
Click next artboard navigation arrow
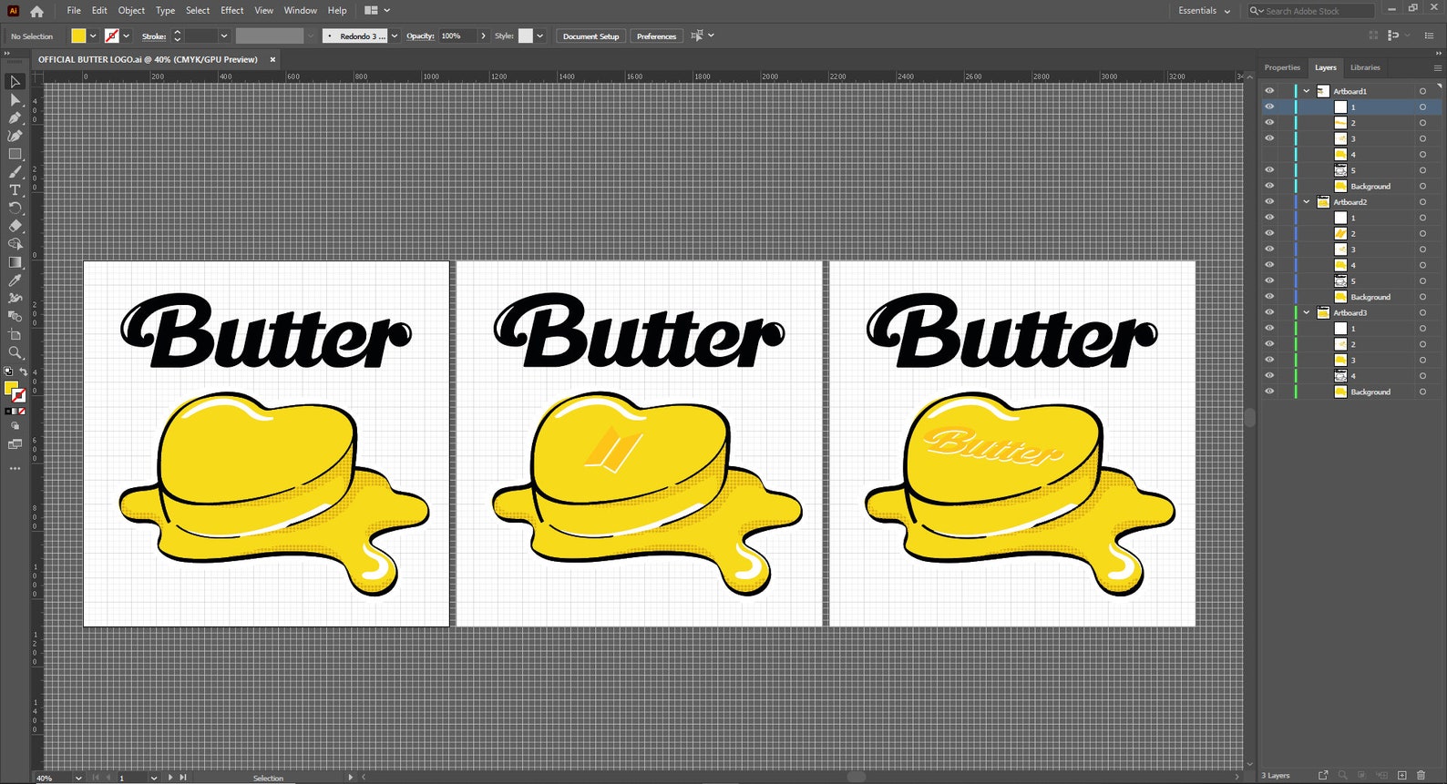(170, 778)
